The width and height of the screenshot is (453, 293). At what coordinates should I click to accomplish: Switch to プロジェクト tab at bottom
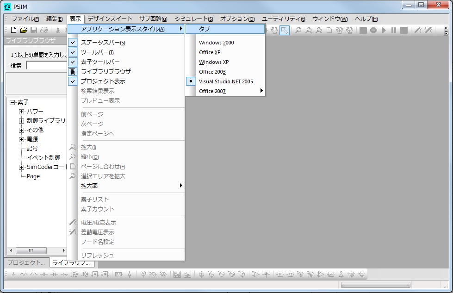click(x=26, y=263)
